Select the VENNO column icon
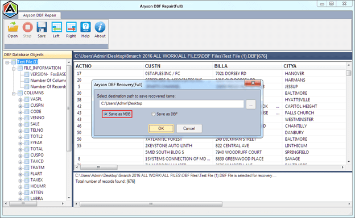Screen dimensions: 355x218 [27, 118]
